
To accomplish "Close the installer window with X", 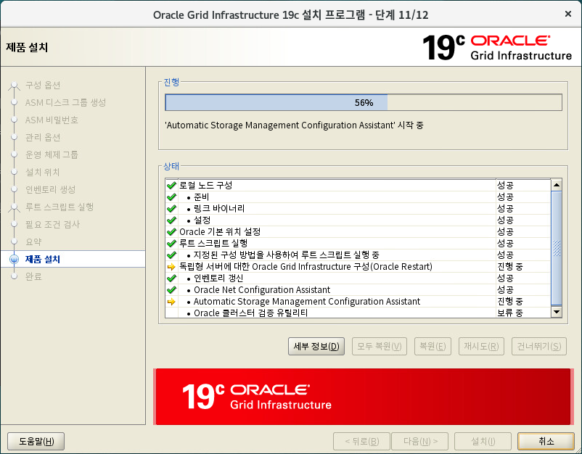I will pos(568,14).
